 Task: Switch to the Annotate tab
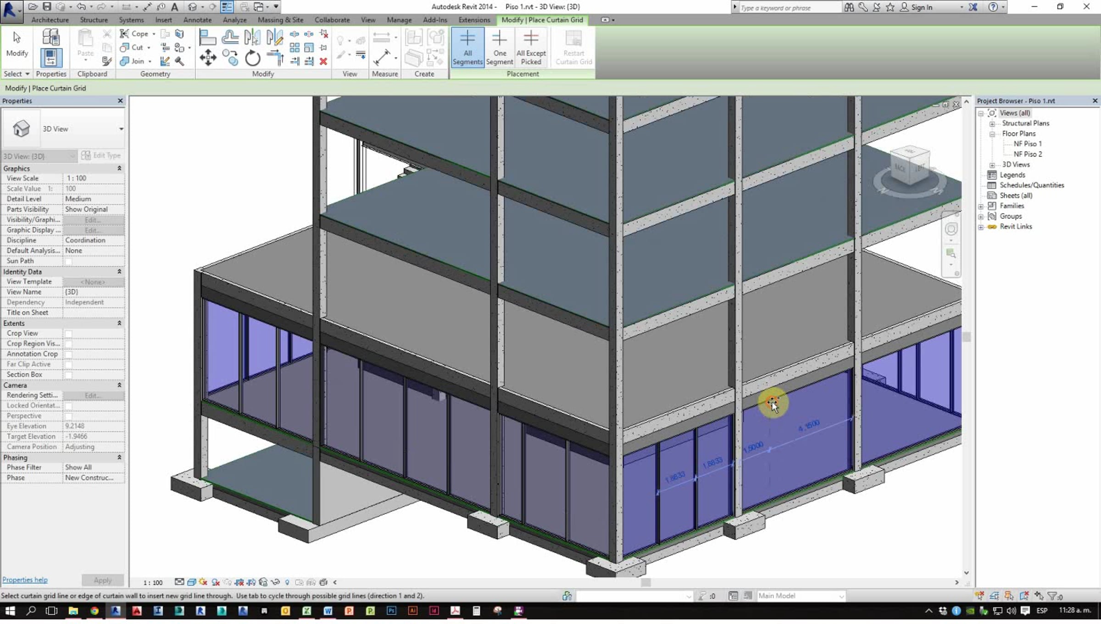[x=197, y=20]
